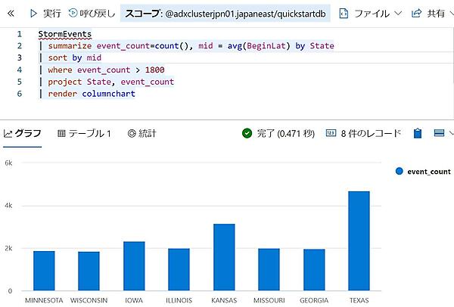The image size is (454, 307).
Task: Select the グラフ tab
Action: 22,133
